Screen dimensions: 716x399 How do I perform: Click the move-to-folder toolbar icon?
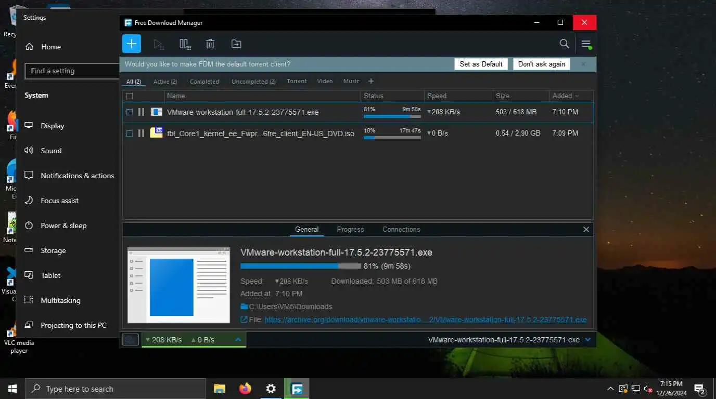pos(236,44)
